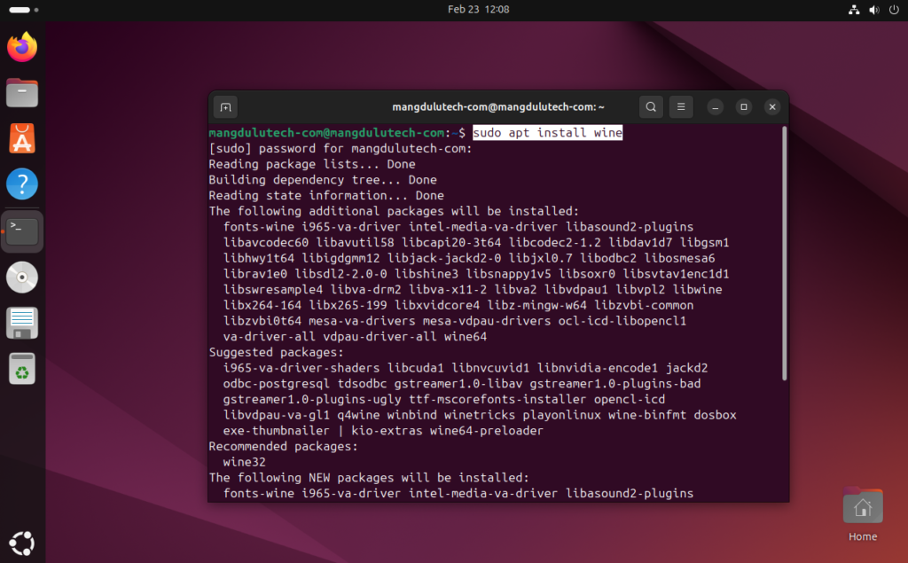Launch the Files manager from the dock
Image resolution: width=908 pixels, height=563 pixels.
pyautogui.click(x=22, y=91)
